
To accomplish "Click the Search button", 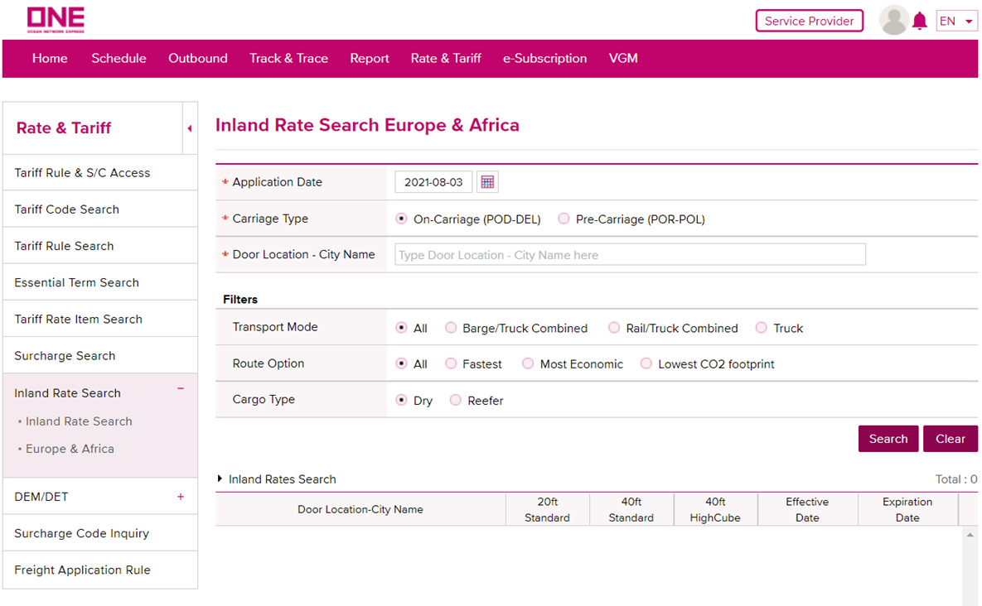I will [x=888, y=439].
